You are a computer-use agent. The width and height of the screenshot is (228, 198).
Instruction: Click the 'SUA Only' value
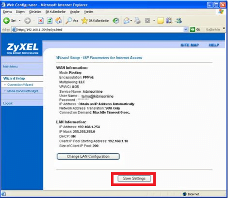[x=113, y=108]
